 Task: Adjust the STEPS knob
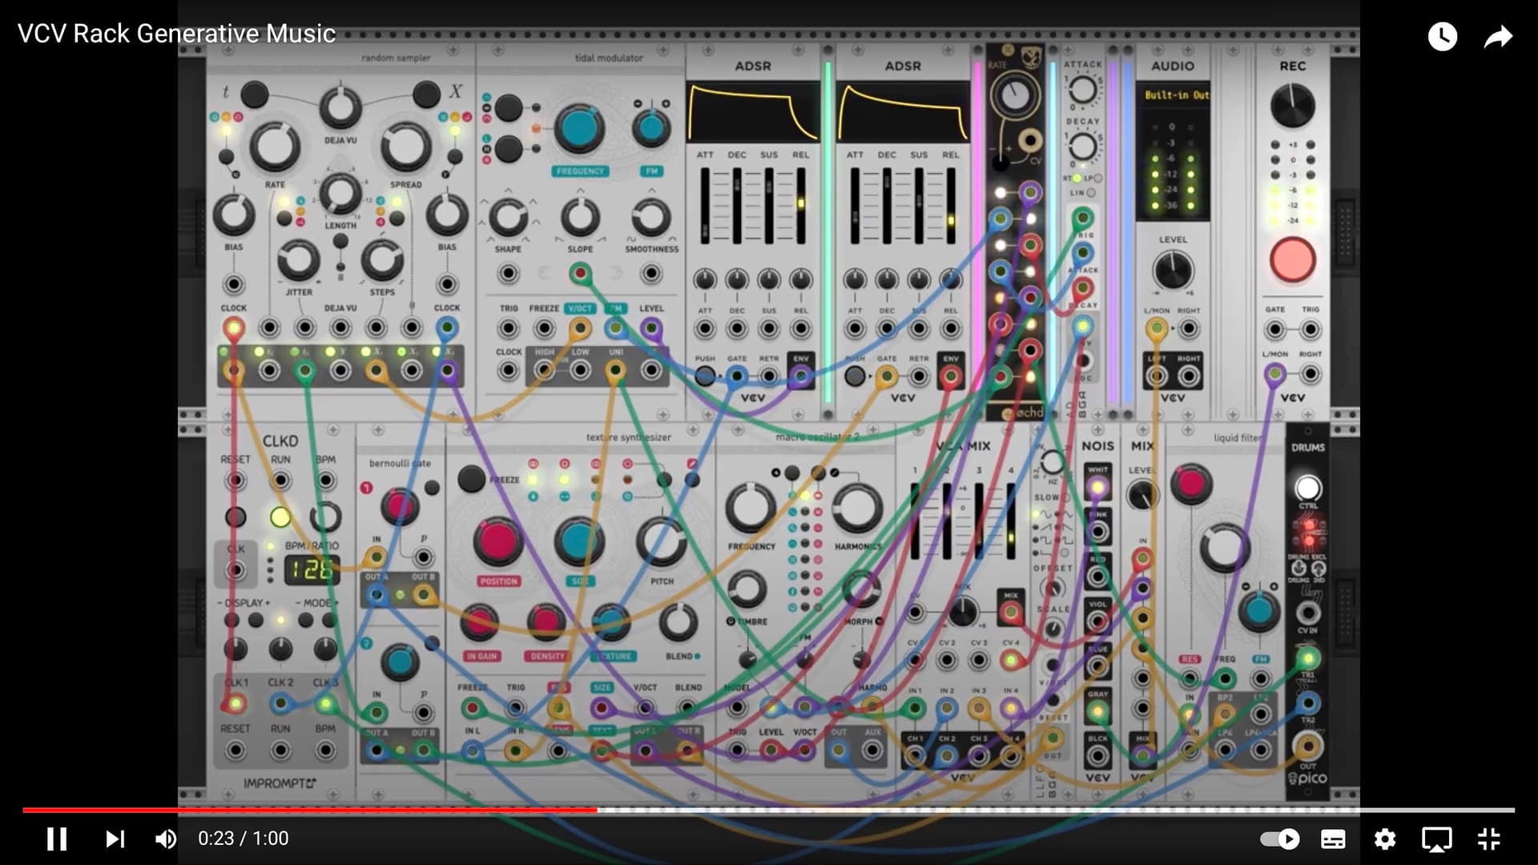pyautogui.click(x=382, y=259)
